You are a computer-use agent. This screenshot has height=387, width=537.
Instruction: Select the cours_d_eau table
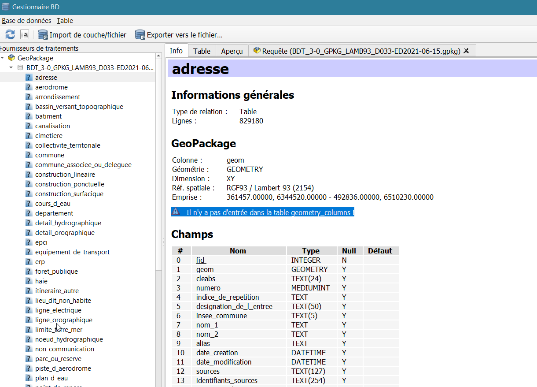pos(53,204)
